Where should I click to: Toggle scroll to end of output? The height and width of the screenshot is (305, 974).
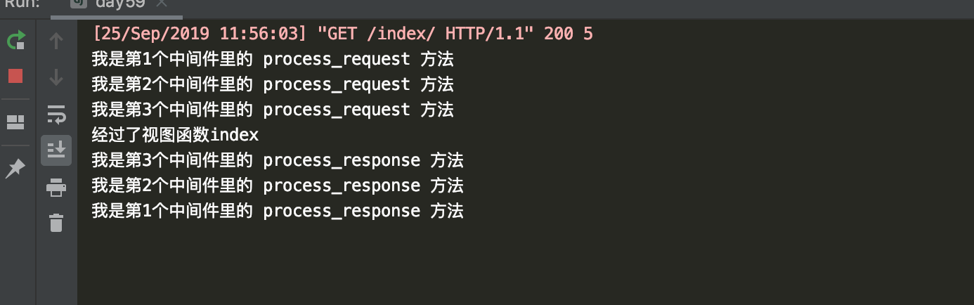[x=56, y=150]
